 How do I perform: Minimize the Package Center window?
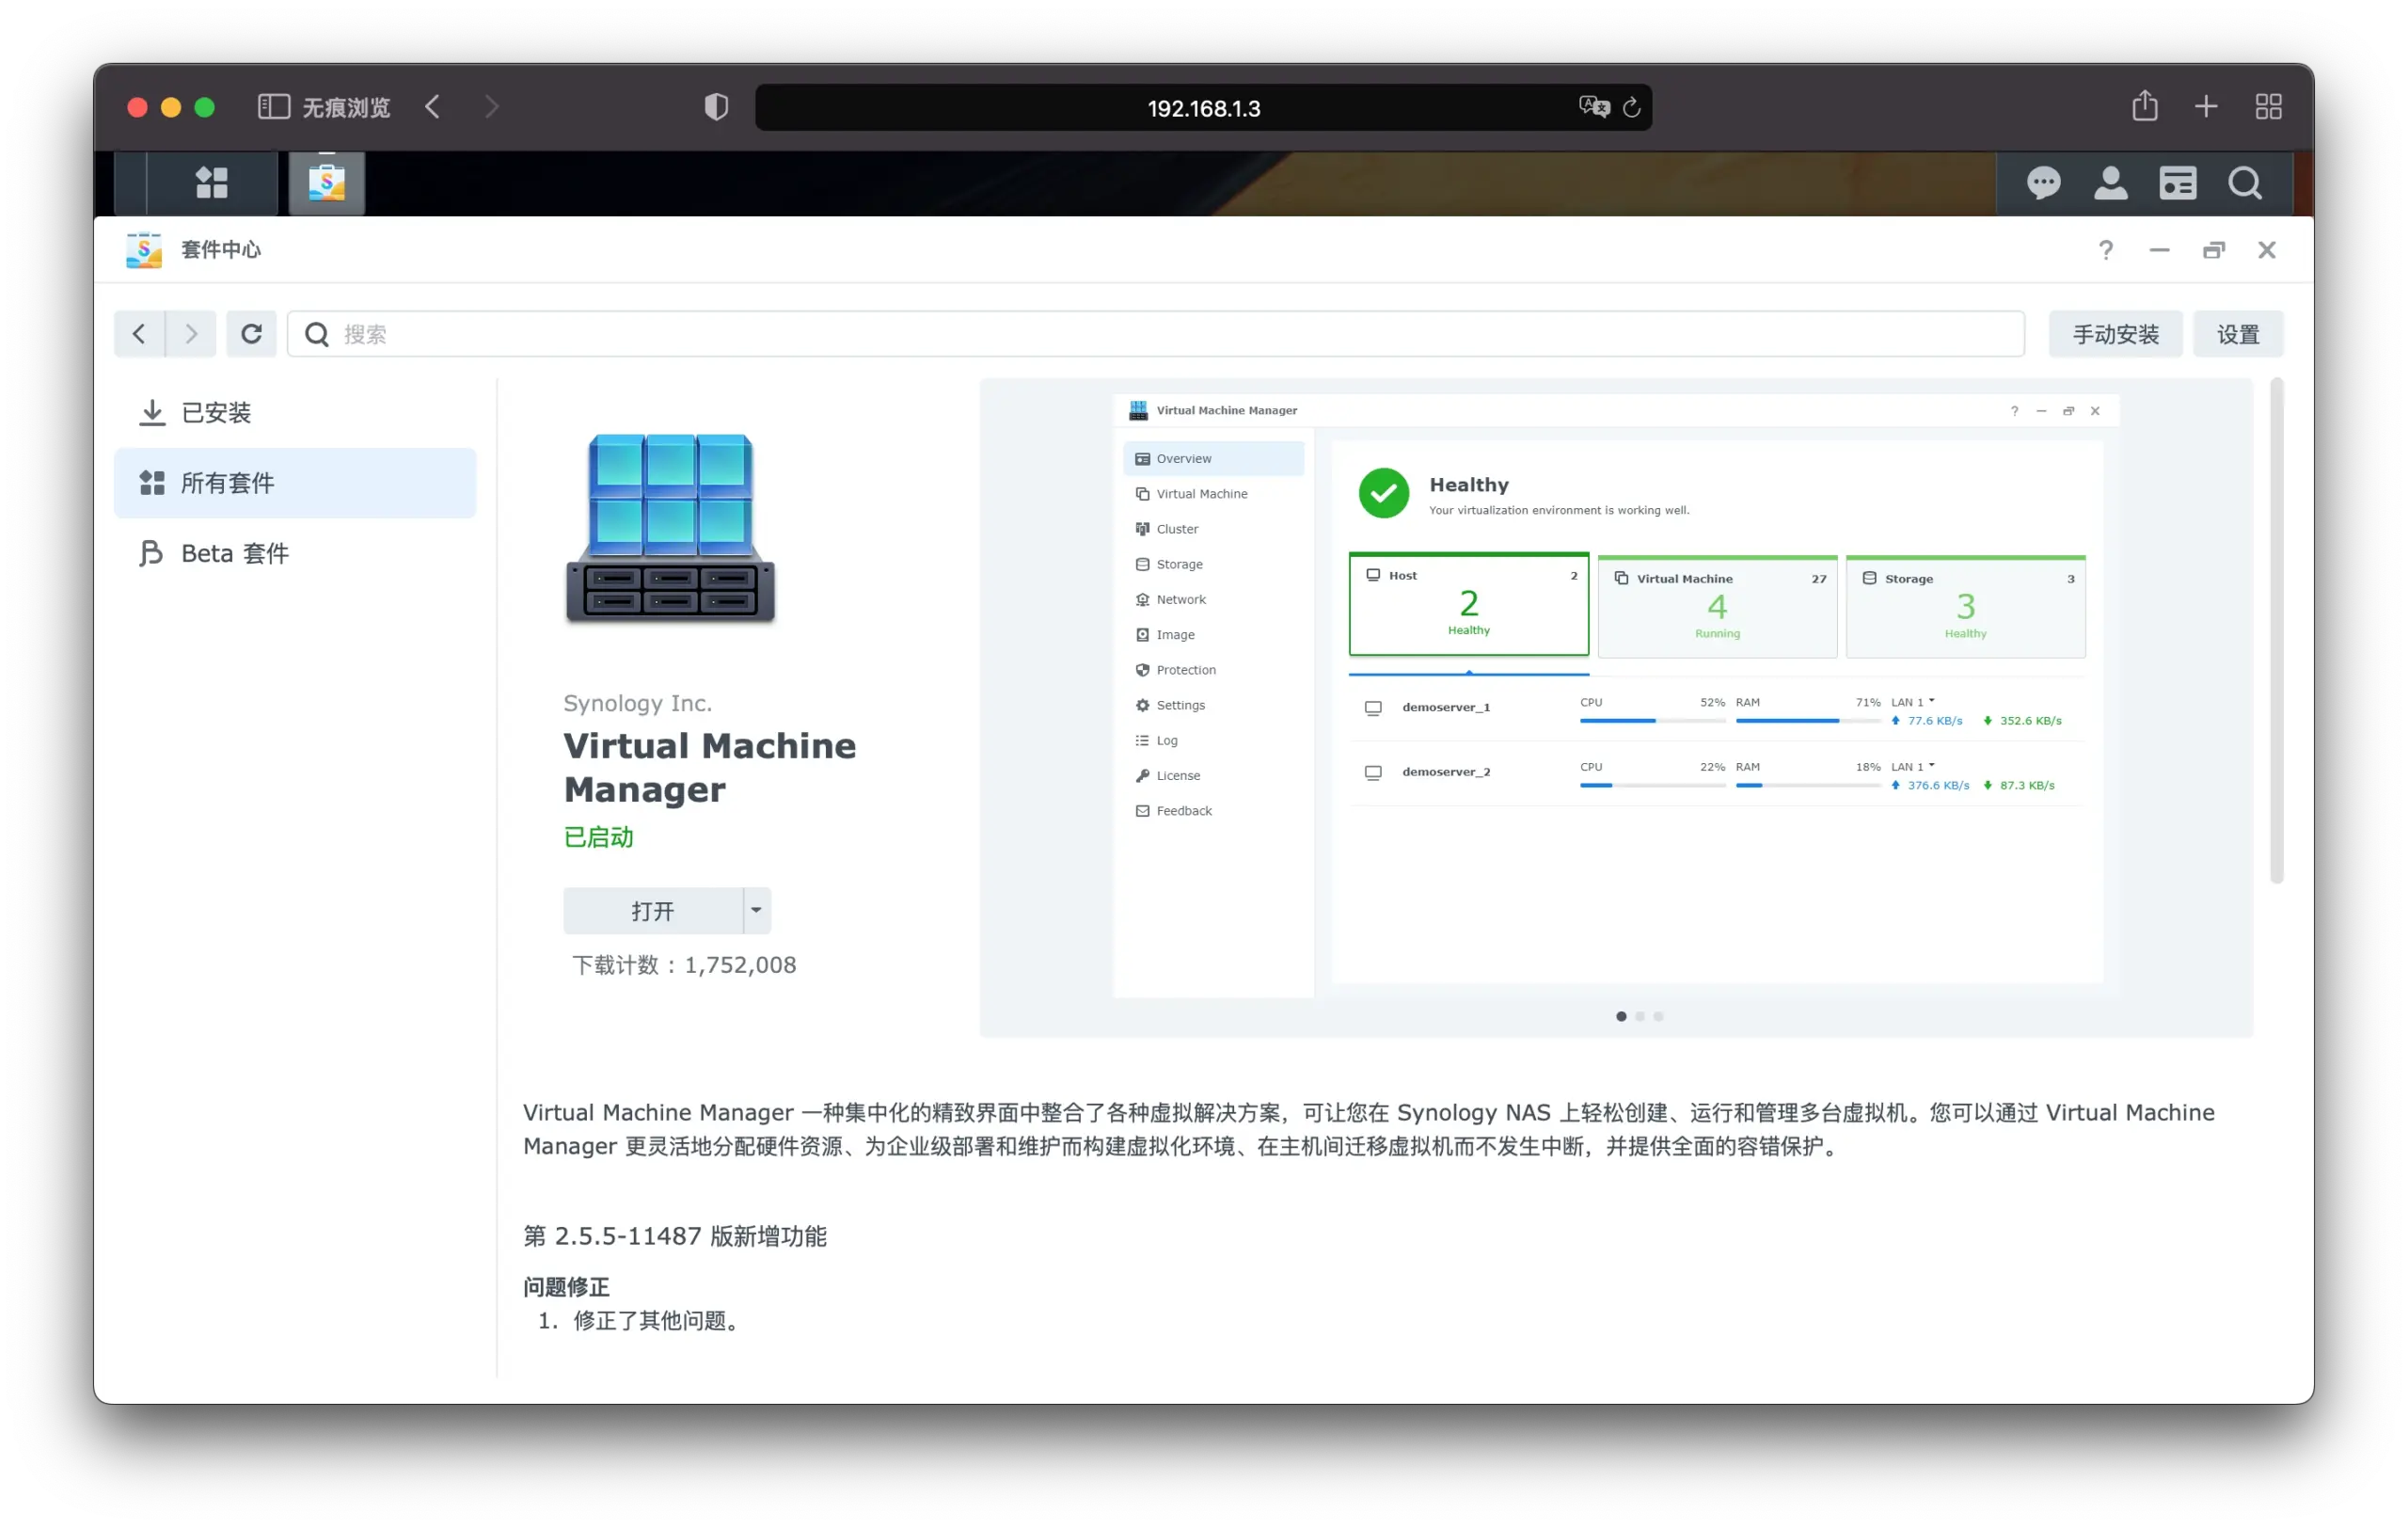(x=2160, y=250)
